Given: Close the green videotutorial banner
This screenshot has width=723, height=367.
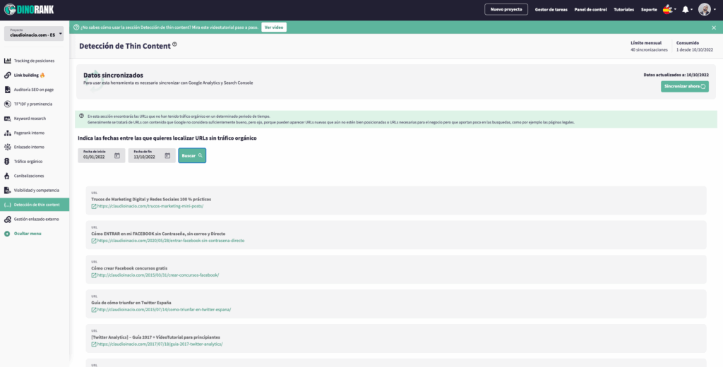Looking at the screenshot, I should (714, 28).
